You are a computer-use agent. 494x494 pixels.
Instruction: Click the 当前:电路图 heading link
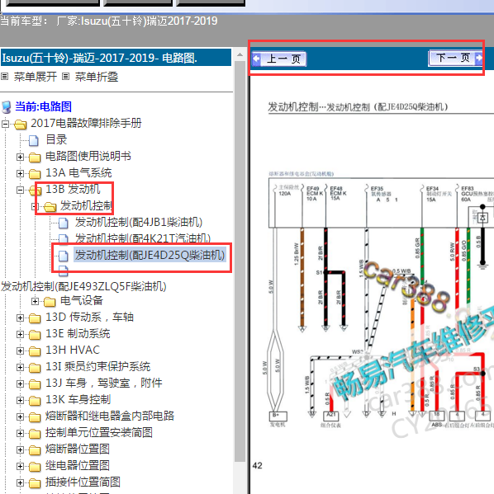43,106
